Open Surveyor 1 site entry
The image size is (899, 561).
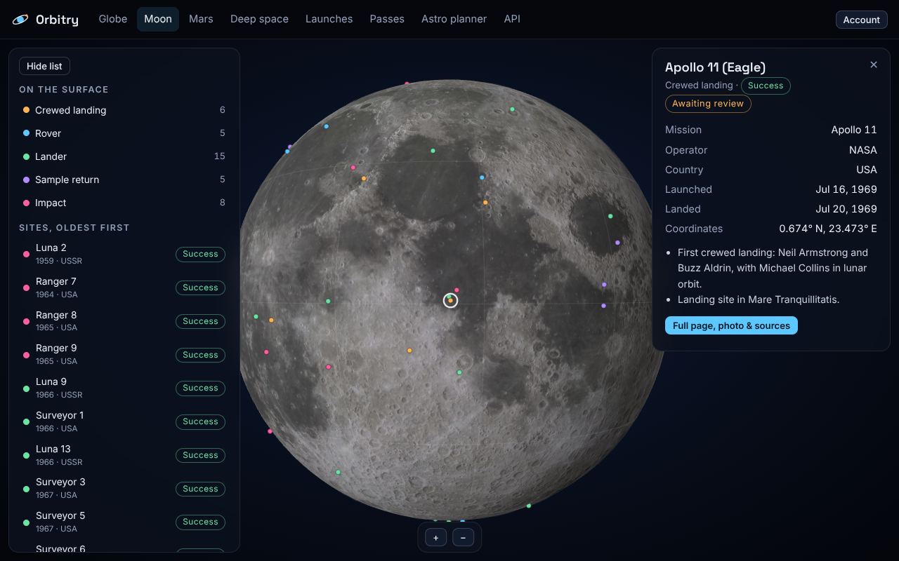click(124, 421)
